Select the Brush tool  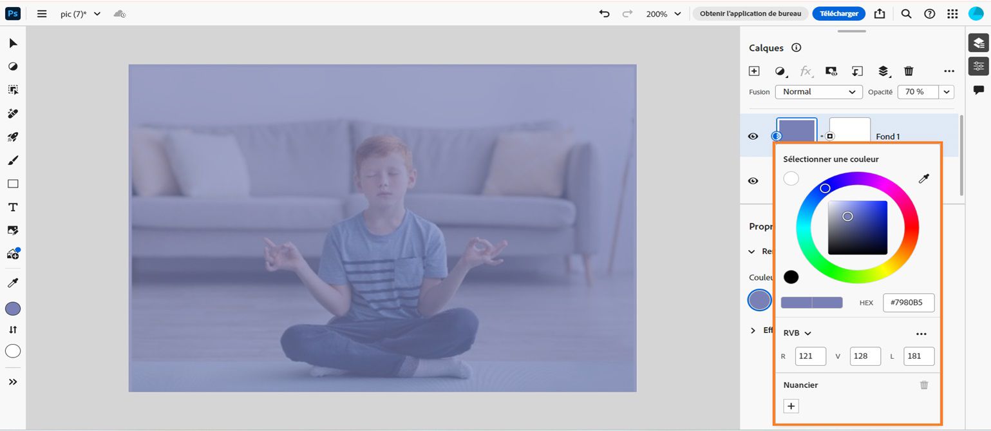[x=12, y=160]
